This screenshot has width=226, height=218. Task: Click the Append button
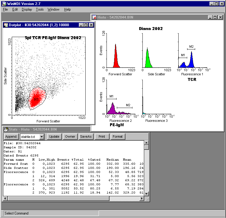point(11,137)
